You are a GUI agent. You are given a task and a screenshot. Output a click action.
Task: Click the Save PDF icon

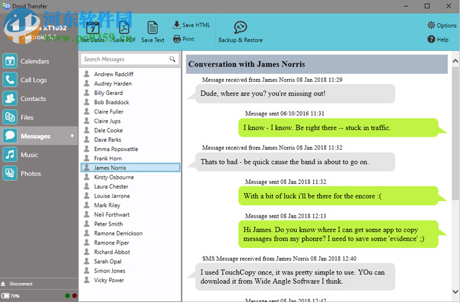pos(124,28)
